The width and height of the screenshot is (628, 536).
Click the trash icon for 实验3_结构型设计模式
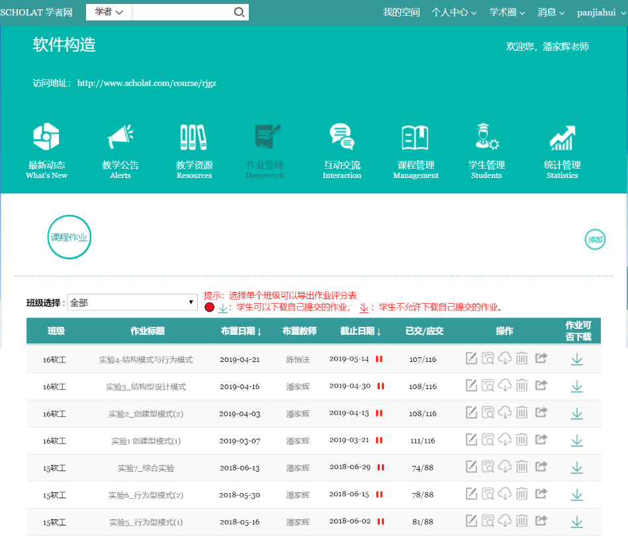click(522, 385)
